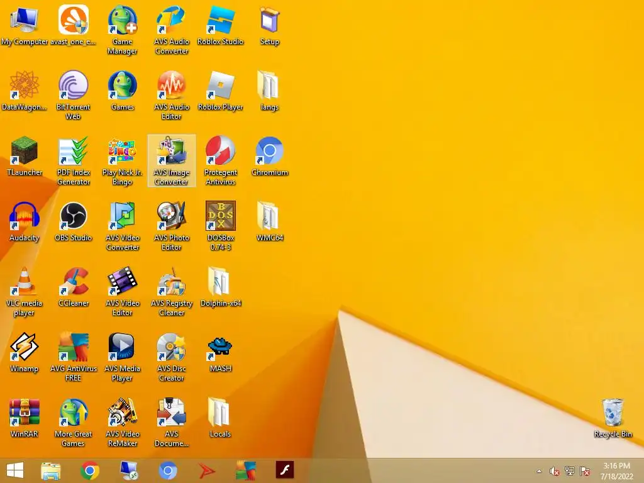Click the muted volume tray icon

[x=555, y=471]
